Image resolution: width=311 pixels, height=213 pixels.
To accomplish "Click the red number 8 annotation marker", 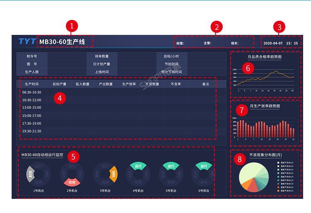I will tap(239, 159).
